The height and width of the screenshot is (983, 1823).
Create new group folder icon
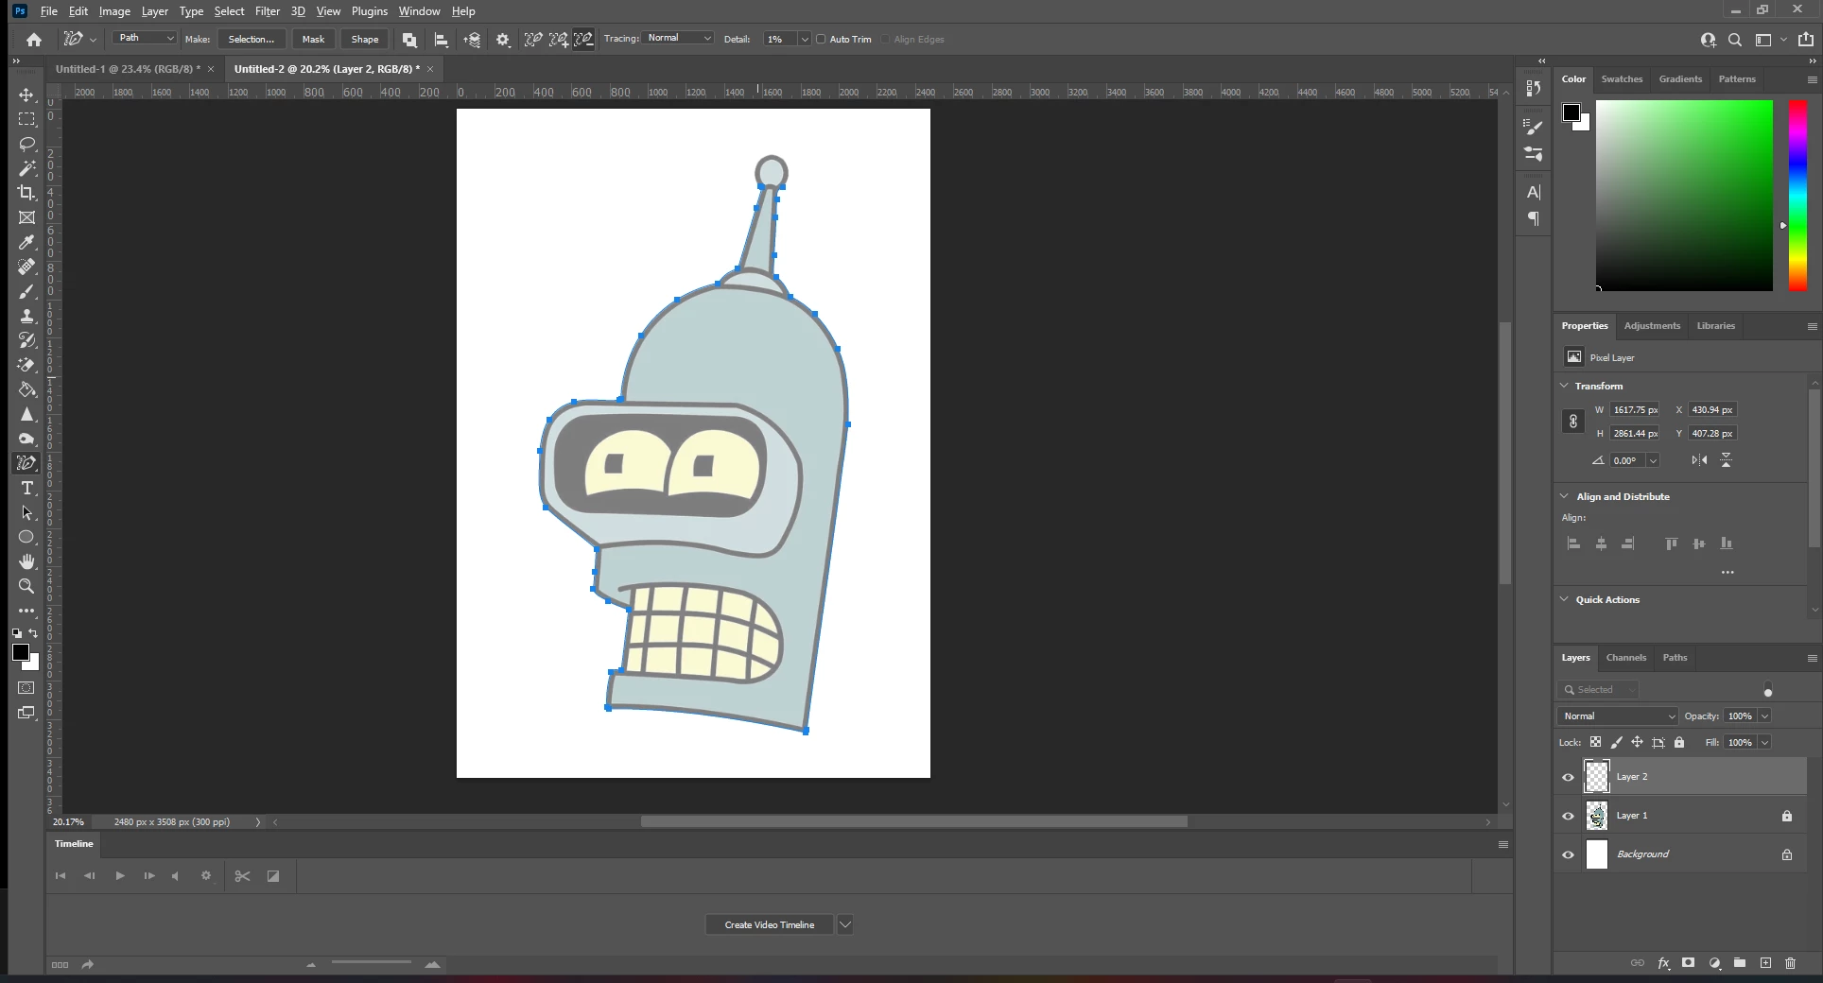pyautogui.click(x=1740, y=963)
